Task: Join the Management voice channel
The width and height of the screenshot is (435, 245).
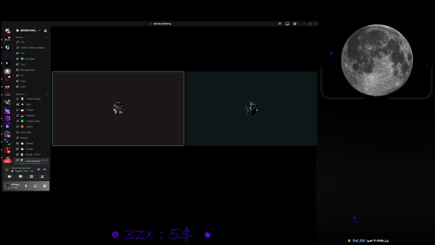Action: click(32, 70)
